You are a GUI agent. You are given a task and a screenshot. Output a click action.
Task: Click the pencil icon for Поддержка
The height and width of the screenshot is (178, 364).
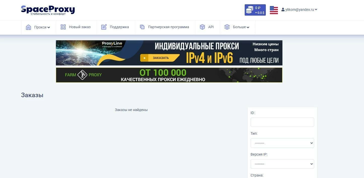pos(104,27)
